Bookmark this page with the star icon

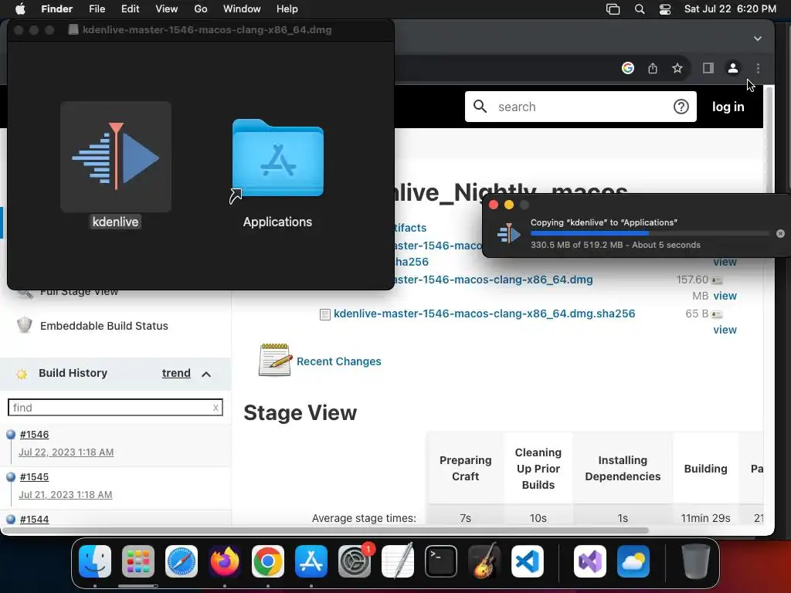click(x=677, y=68)
